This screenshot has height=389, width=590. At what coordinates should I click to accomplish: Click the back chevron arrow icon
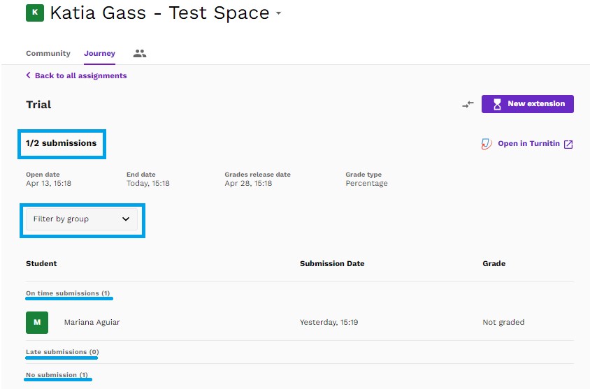28,75
